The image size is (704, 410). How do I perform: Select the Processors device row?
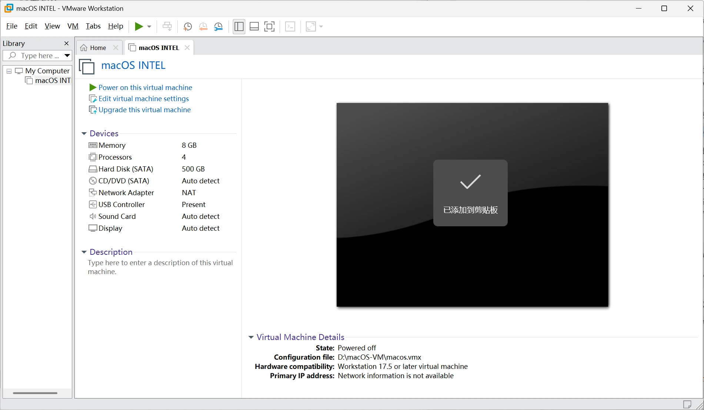click(161, 157)
